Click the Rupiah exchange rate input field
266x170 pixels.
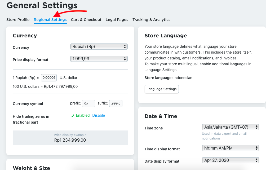click(x=49, y=78)
